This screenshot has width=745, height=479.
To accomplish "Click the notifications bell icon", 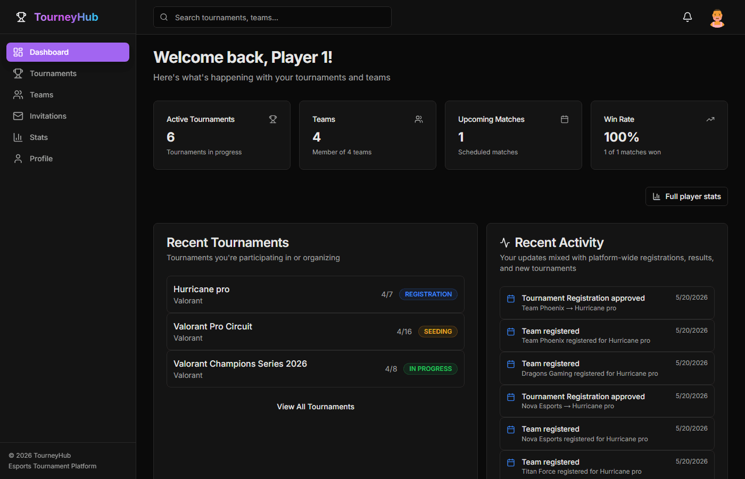I will click(688, 17).
